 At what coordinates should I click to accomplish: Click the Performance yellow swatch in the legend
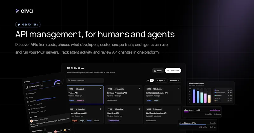coord(215,101)
